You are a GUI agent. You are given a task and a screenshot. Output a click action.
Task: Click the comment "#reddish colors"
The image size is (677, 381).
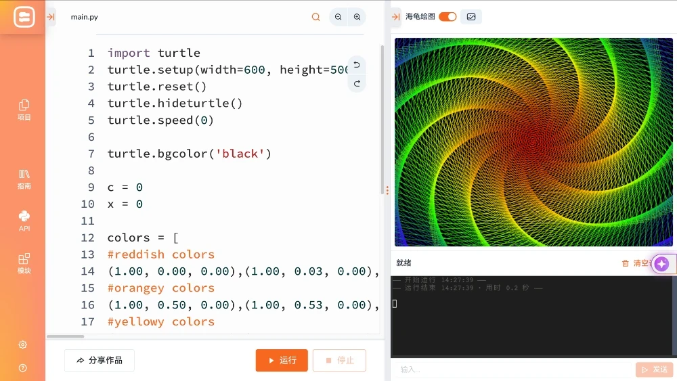pos(160,254)
